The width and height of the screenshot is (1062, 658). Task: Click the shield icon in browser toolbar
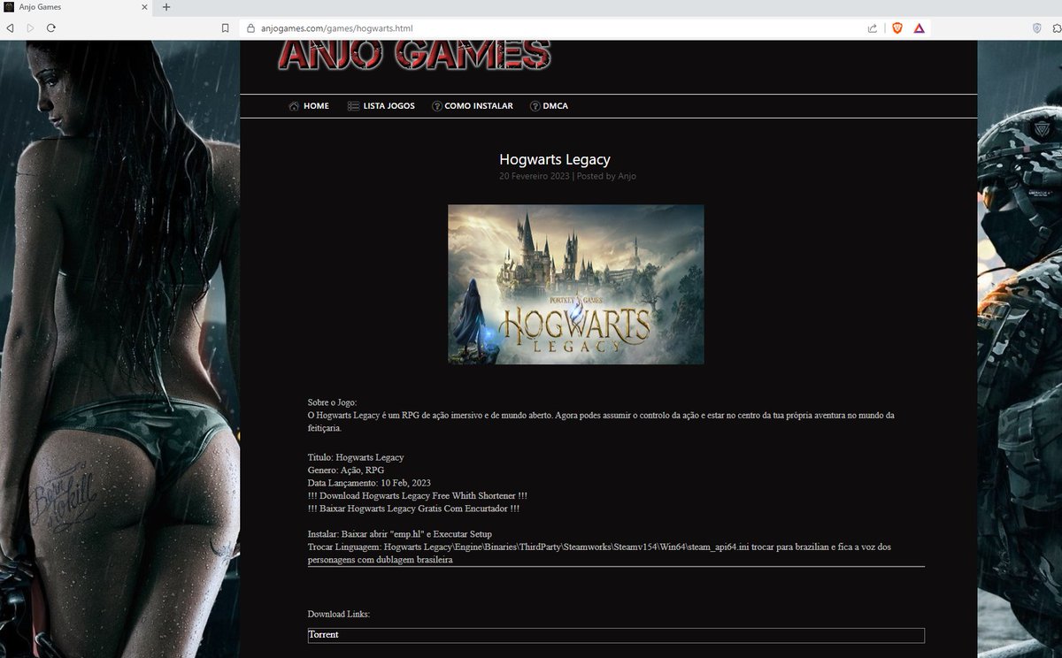click(1037, 28)
